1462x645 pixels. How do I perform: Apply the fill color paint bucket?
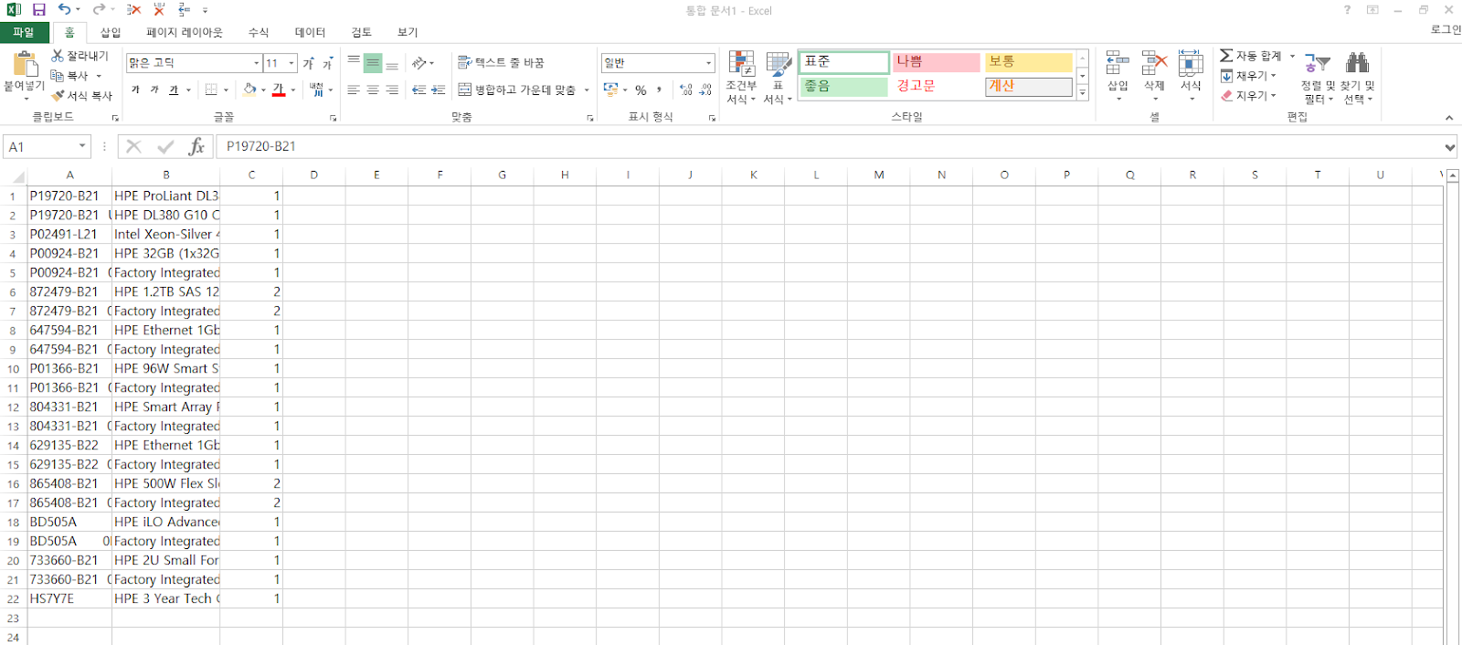click(x=249, y=90)
